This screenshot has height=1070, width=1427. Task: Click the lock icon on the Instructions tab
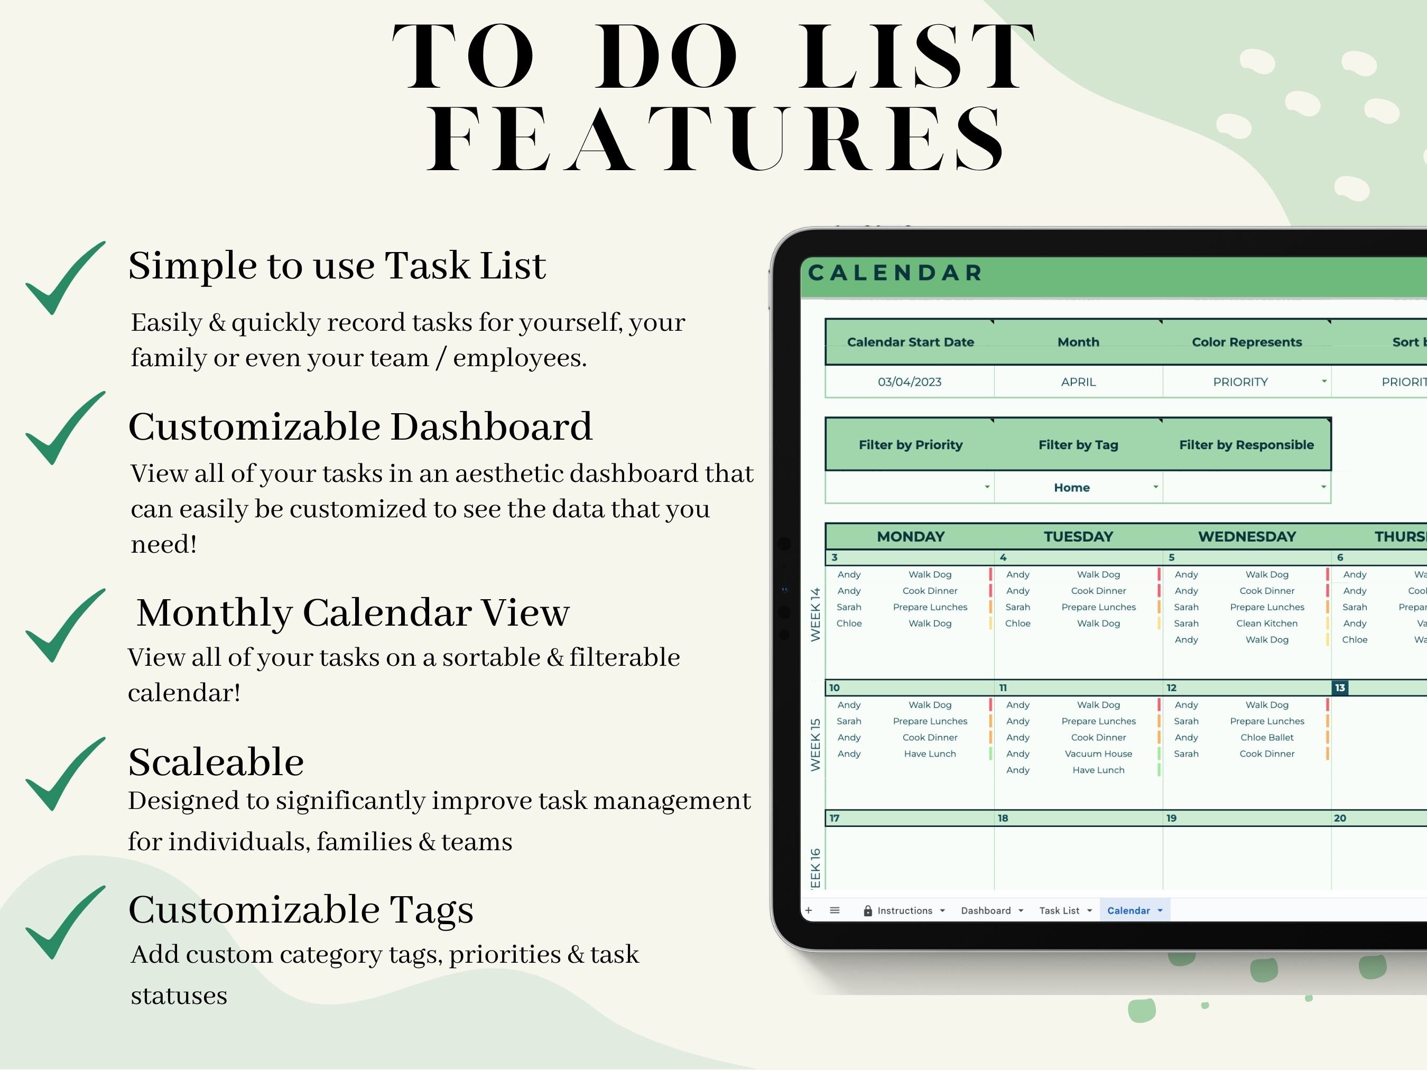[868, 910]
